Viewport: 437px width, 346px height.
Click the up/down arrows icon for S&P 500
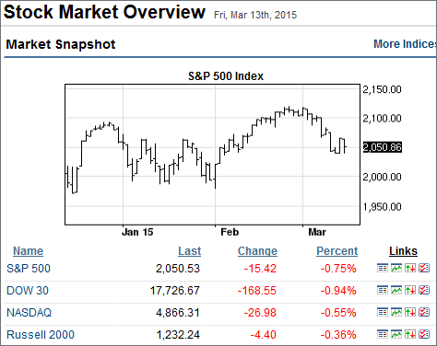click(x=410, y=268)
